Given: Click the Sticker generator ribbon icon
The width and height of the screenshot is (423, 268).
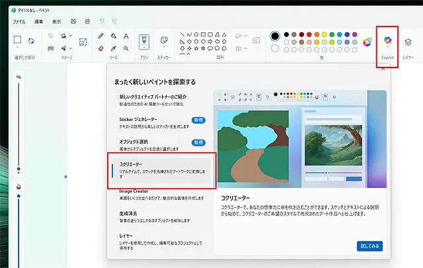Looking at the screenshot, I should (x=164, y=41).
